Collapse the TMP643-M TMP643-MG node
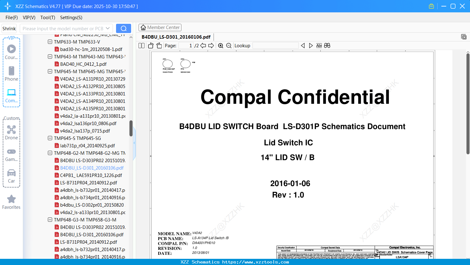The image size is (470, 265). [x=50, y=57]
